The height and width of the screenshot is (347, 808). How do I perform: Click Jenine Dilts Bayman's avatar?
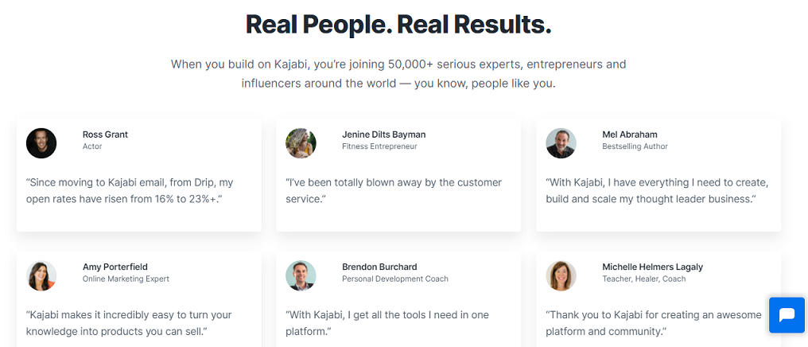click(301, 143)
